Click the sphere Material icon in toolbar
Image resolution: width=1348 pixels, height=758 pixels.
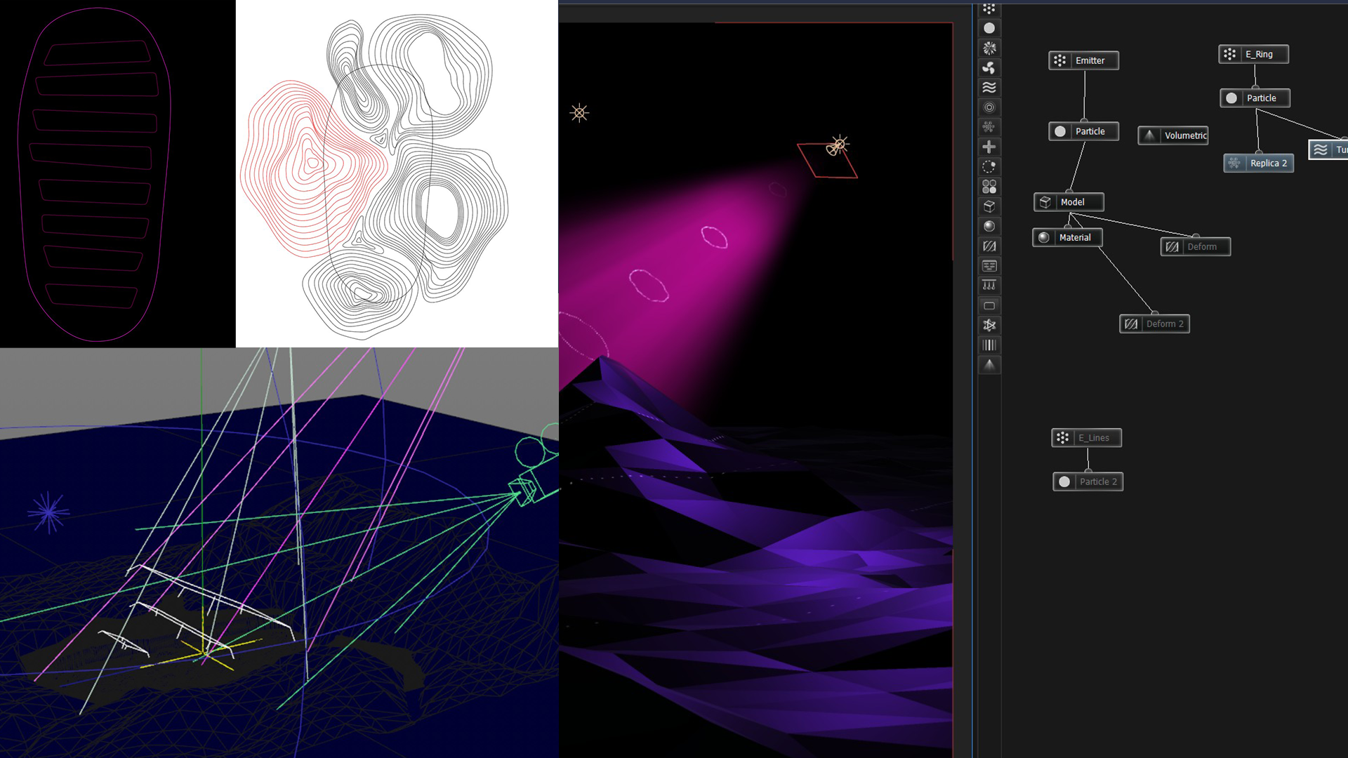tap(989, 226)
